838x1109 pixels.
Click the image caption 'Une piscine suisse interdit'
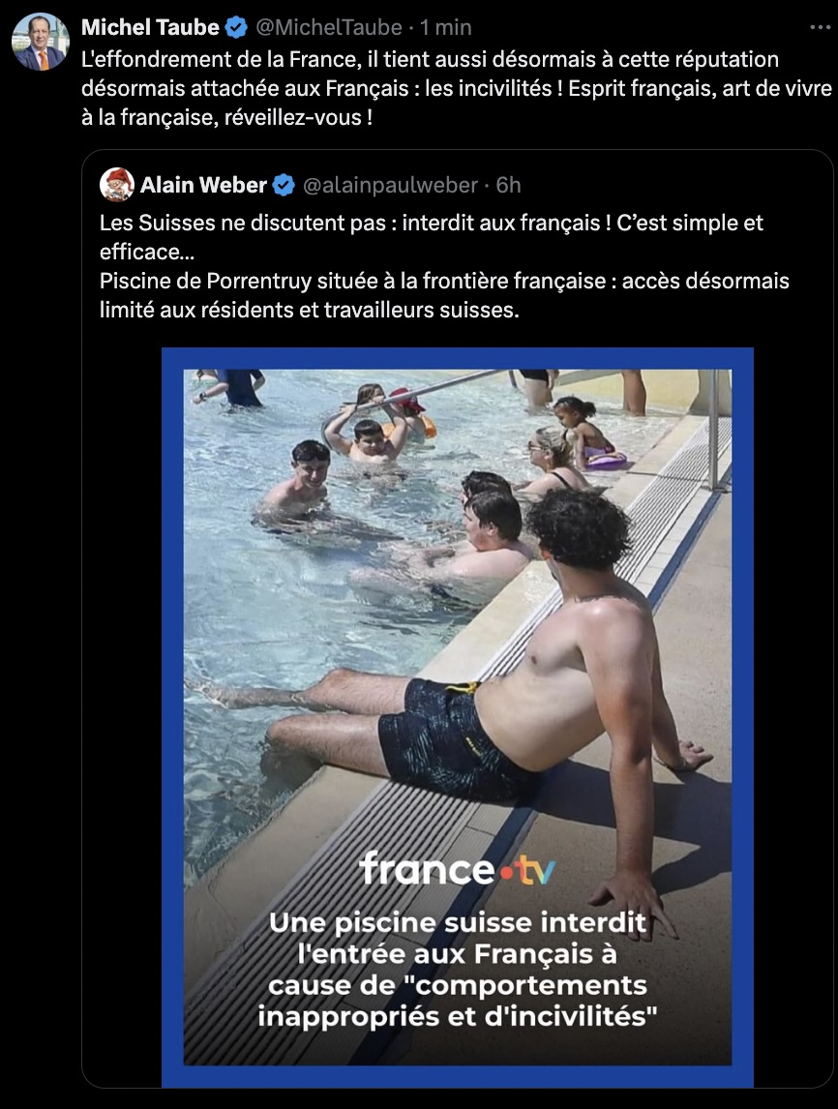pyautogui.click(x=457, y=922)
